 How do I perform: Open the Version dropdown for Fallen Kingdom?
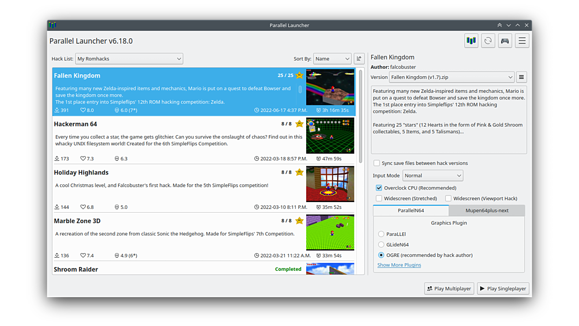point(451,77)
